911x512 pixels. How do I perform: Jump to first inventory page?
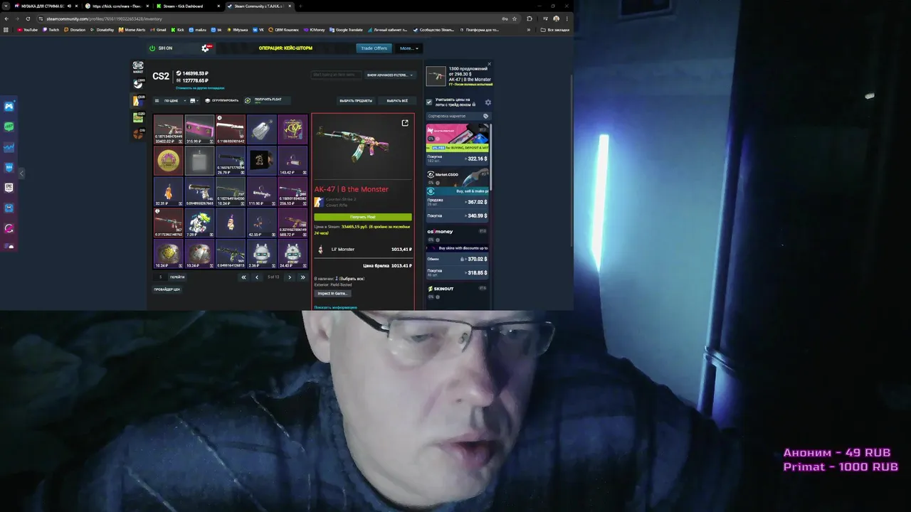(243, 277)
